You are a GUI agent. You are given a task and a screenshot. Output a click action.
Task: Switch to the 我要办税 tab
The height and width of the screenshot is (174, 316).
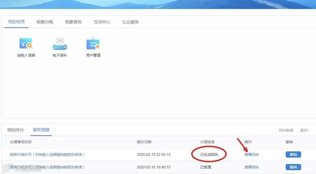45,22
